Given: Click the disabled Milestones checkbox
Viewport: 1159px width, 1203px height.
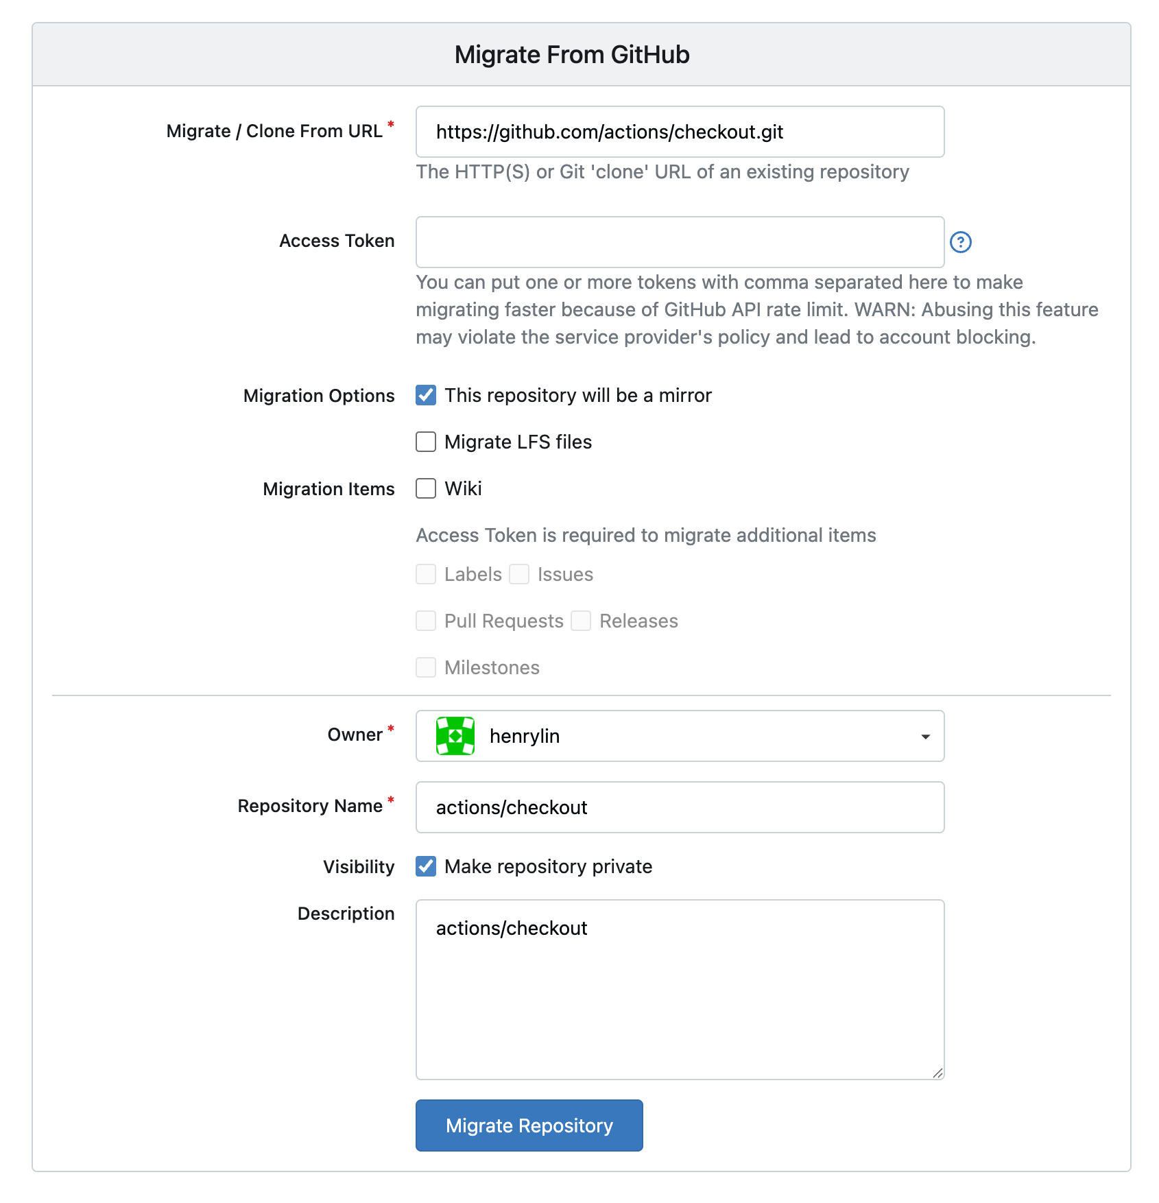Looking at the screenshot, I should [426, 667].
